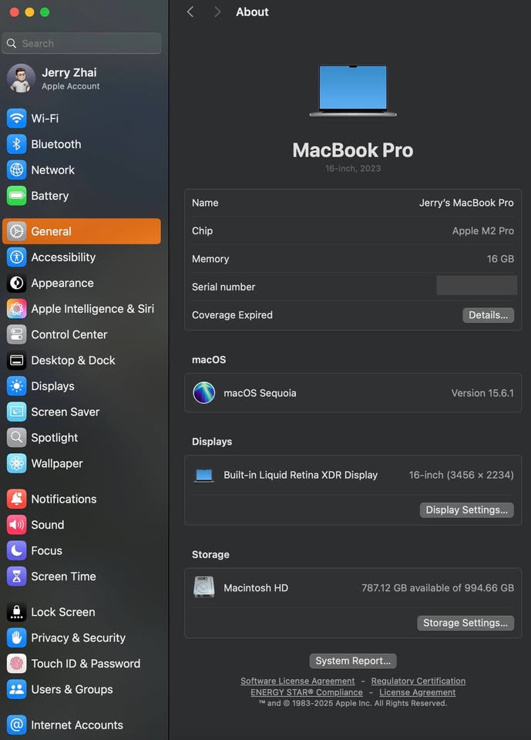Open the Screen Time hourglass icon
This screenshot has height=740, width=531.
[x=16, y=577]
